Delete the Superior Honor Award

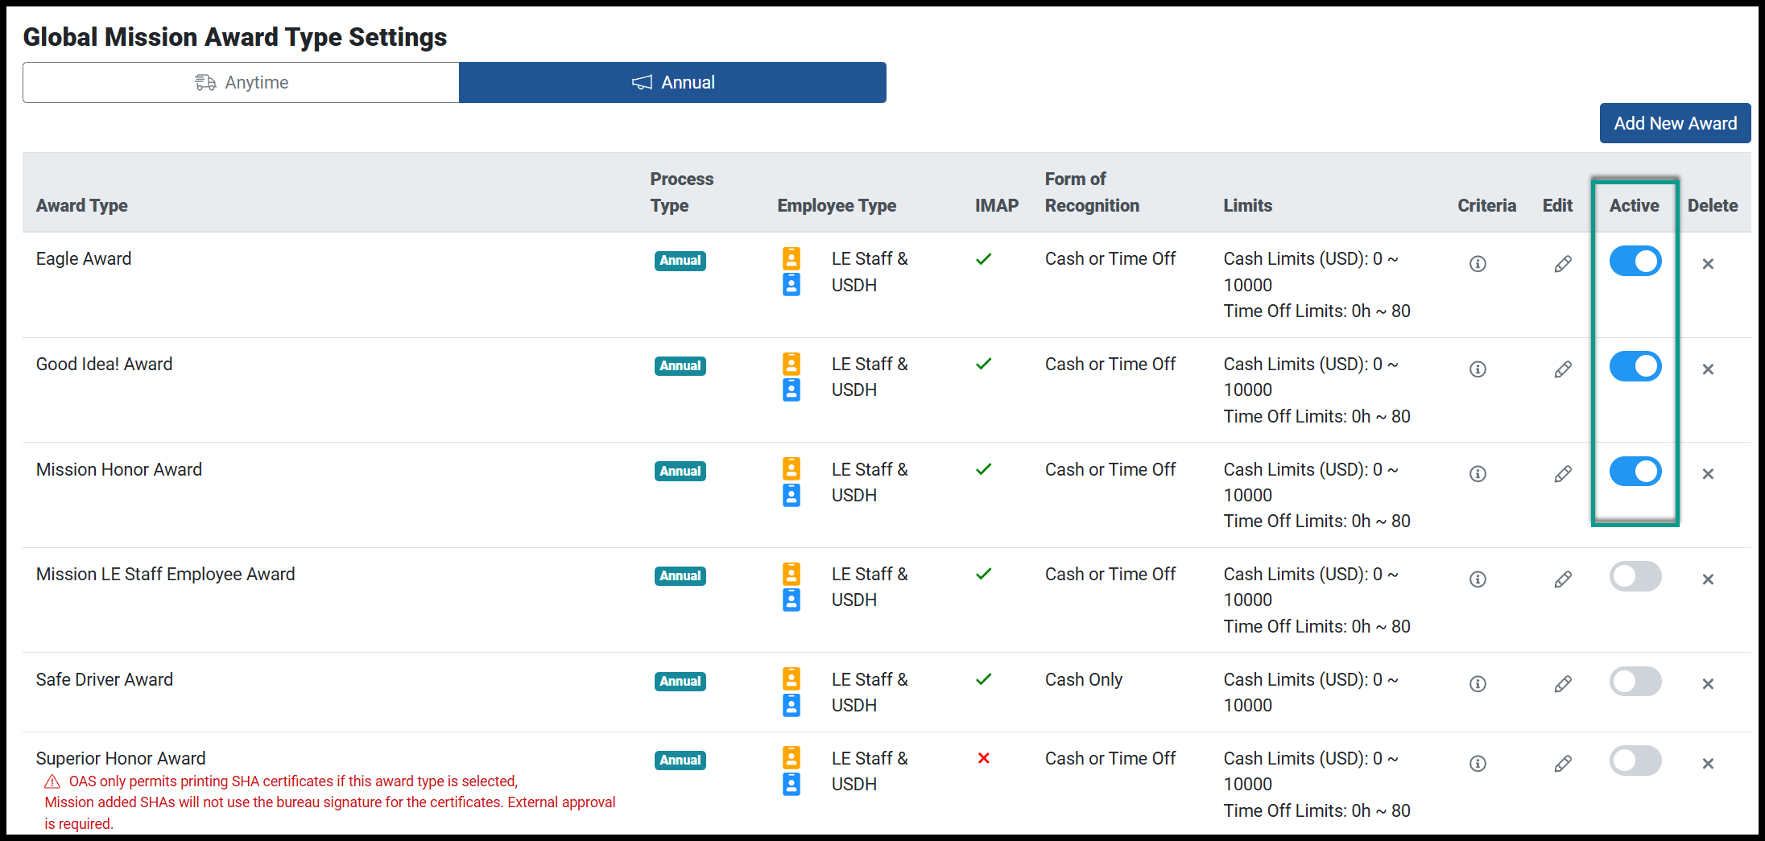click(x=1708, y=764)
